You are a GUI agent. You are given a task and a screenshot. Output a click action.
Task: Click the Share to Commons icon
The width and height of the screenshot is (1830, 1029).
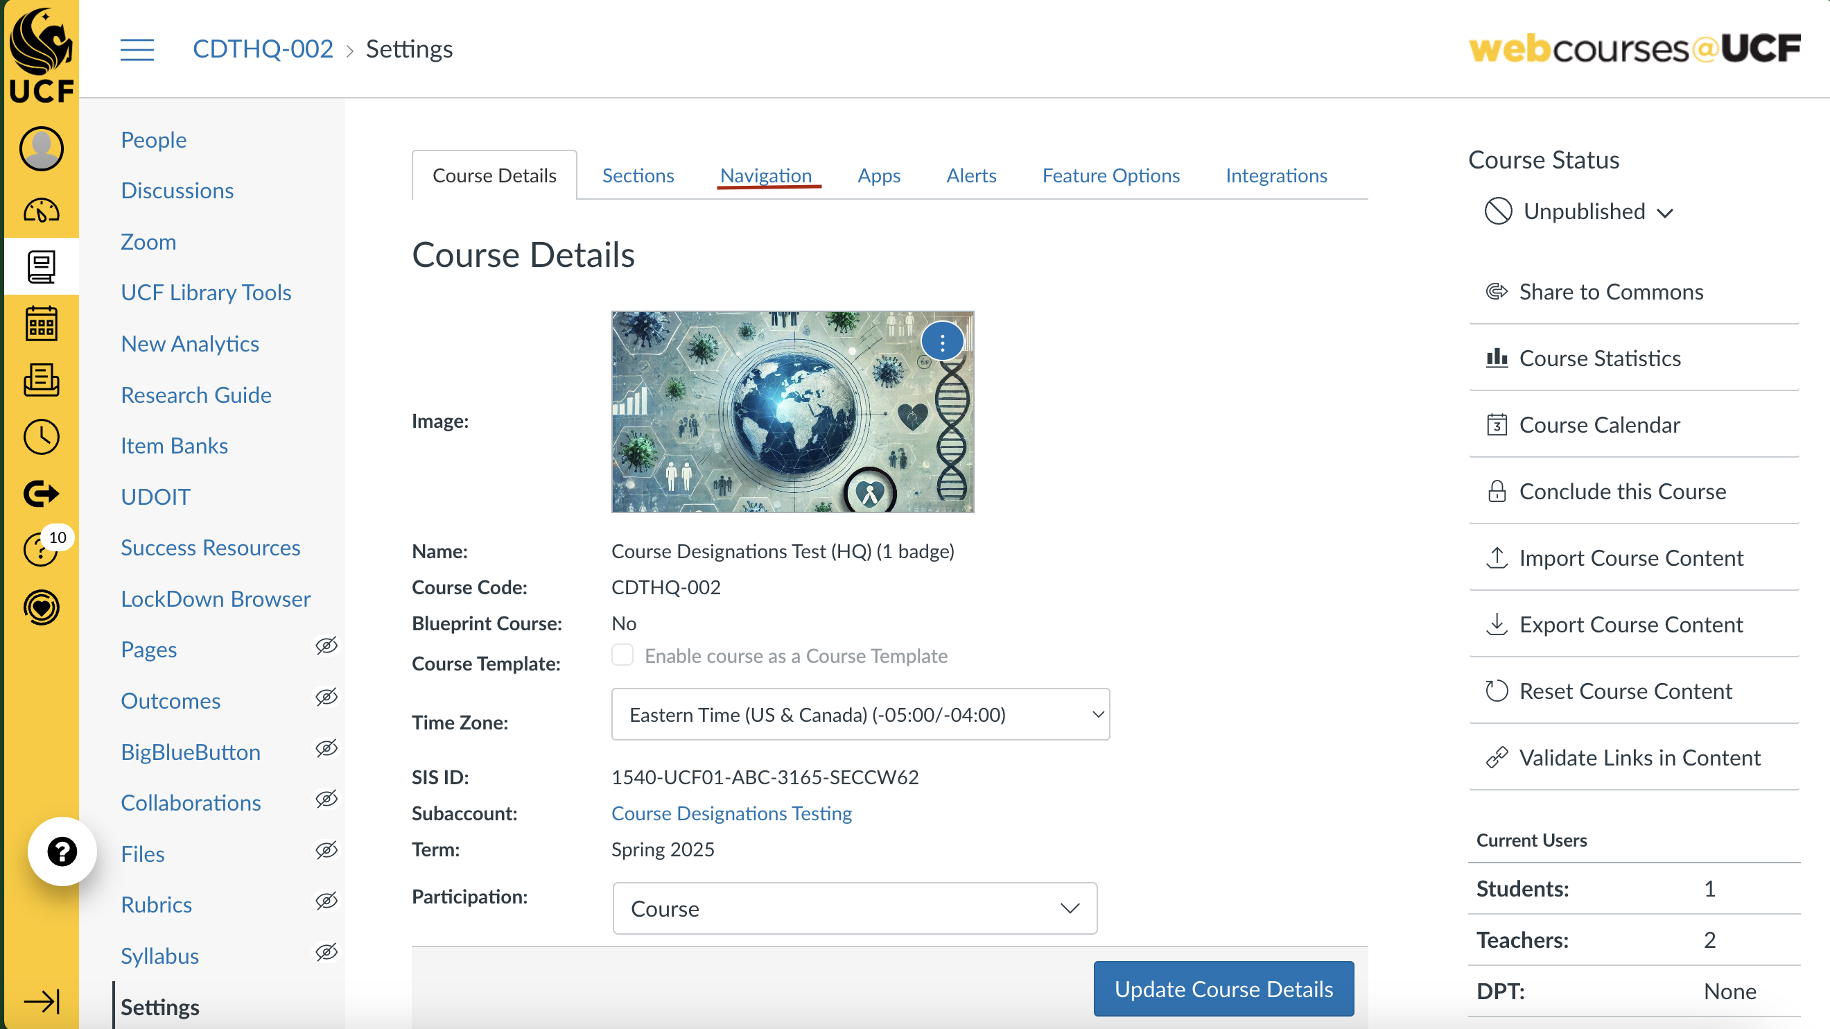click(x=1497, y=291)
